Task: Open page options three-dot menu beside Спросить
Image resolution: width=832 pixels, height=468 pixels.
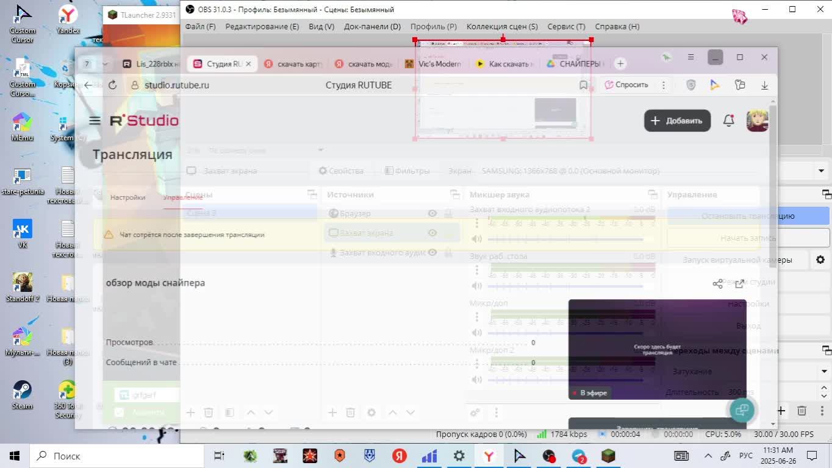Action: [664, 85]
